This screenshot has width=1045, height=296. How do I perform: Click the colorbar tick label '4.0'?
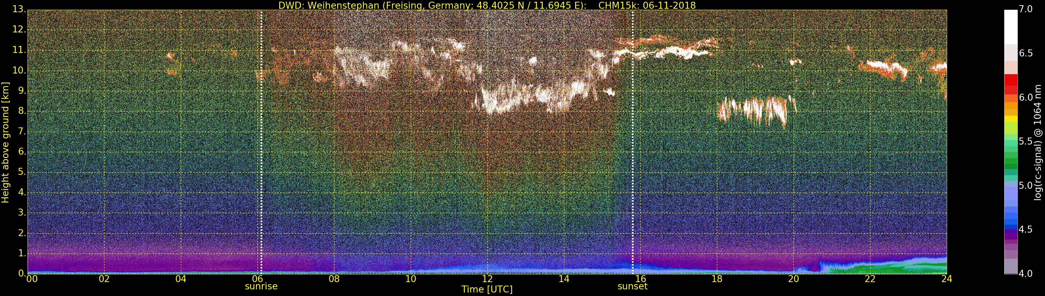pos(1025,274)
